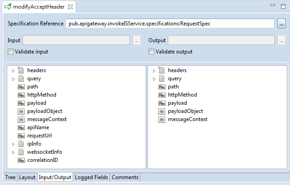Click the httpMethod string icon in output tree
The height and width of the screenshot is (185, 290).
click(162, 95)
